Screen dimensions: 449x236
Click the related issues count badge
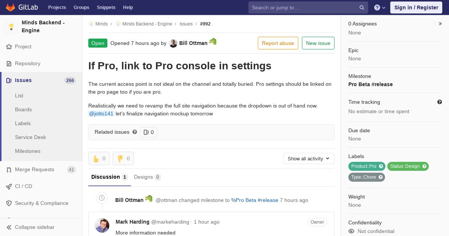(149, 132)
